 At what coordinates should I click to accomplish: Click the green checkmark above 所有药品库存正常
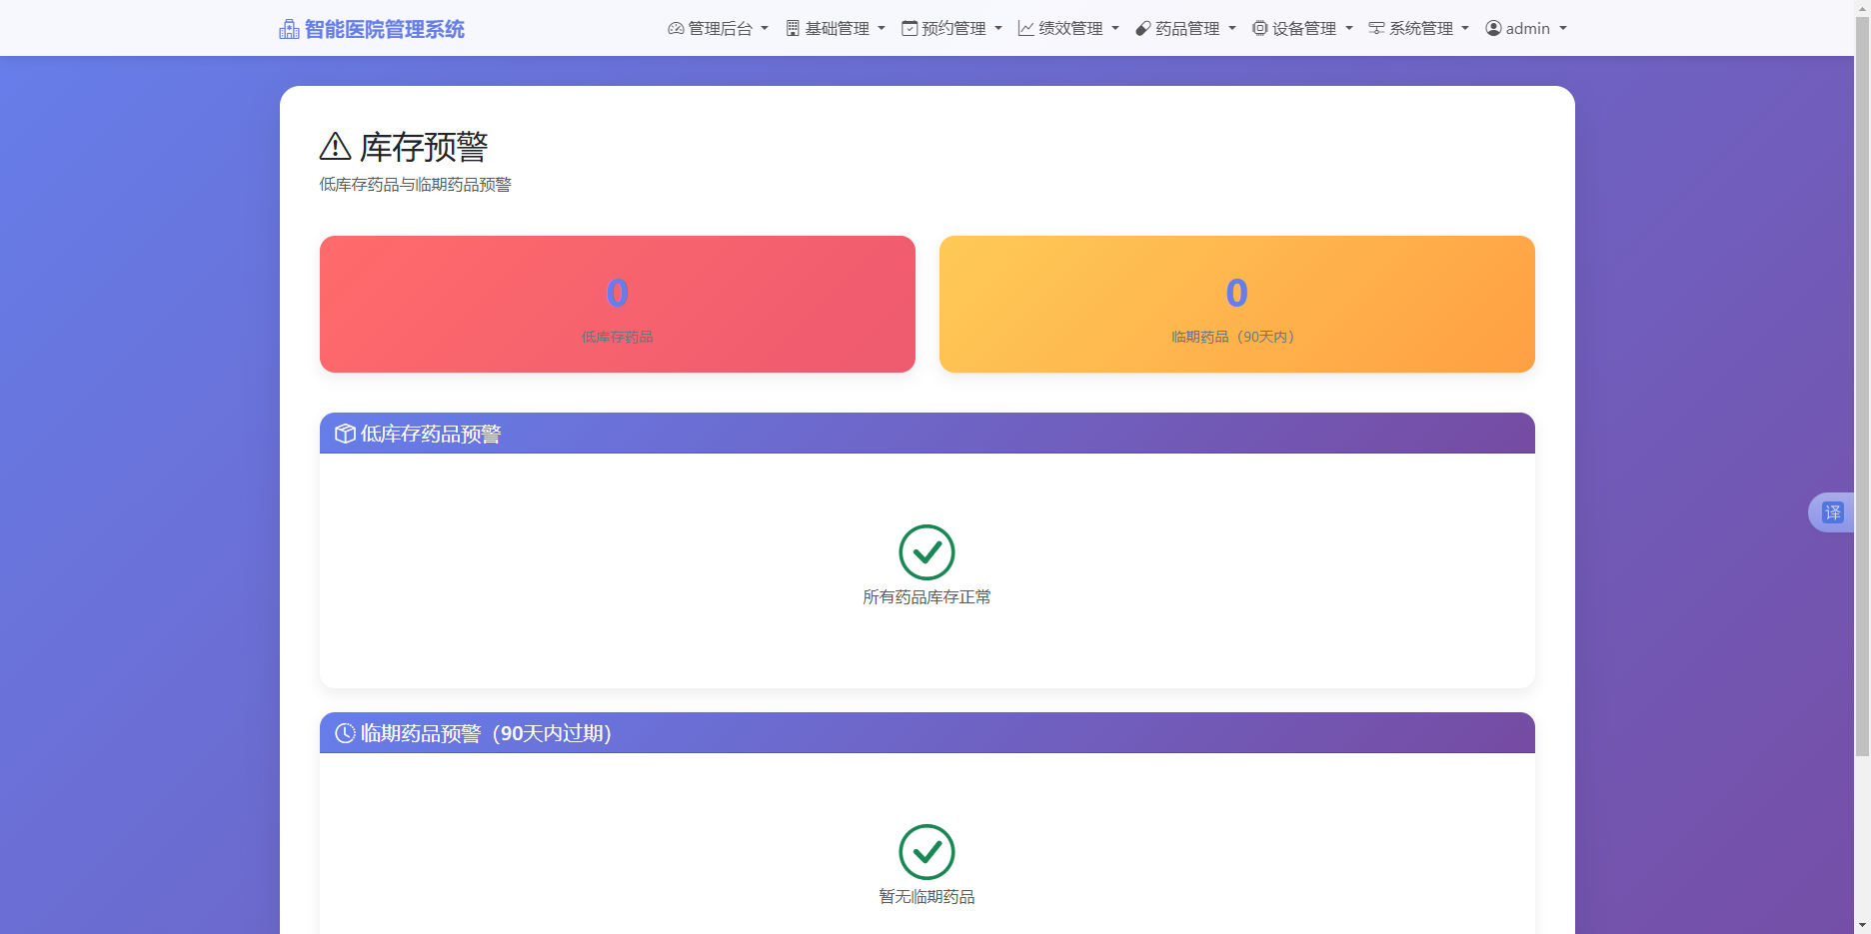pyautogui.click(x=927, y=552)
